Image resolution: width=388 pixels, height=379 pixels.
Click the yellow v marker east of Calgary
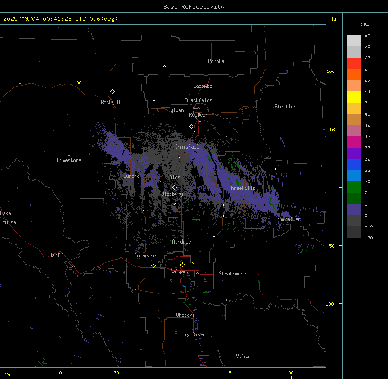pos(193,263)
